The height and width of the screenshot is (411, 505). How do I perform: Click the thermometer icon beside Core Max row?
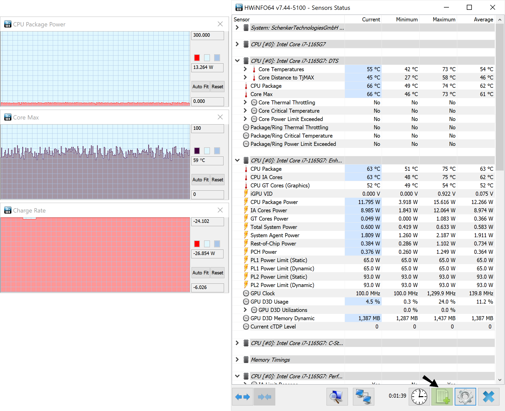(246, 94)
